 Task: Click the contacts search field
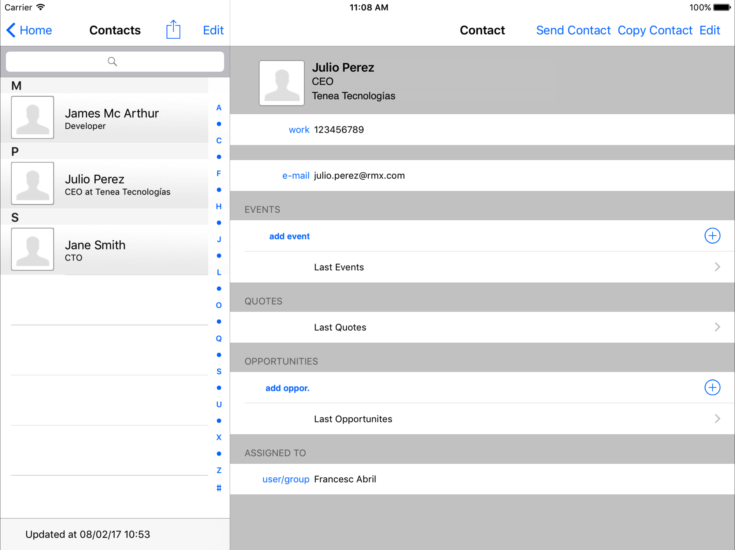coord(115,61)
